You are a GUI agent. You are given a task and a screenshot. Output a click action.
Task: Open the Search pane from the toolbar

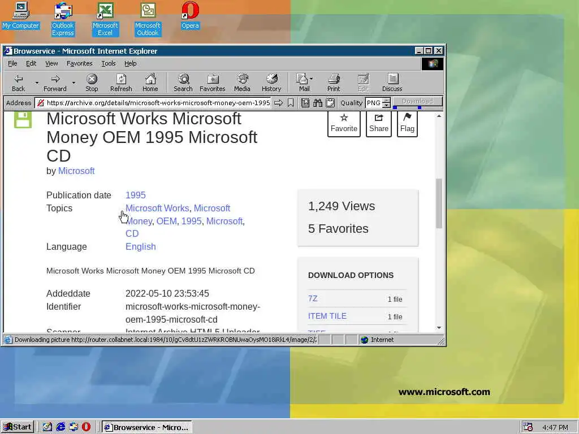click(183, 83)
